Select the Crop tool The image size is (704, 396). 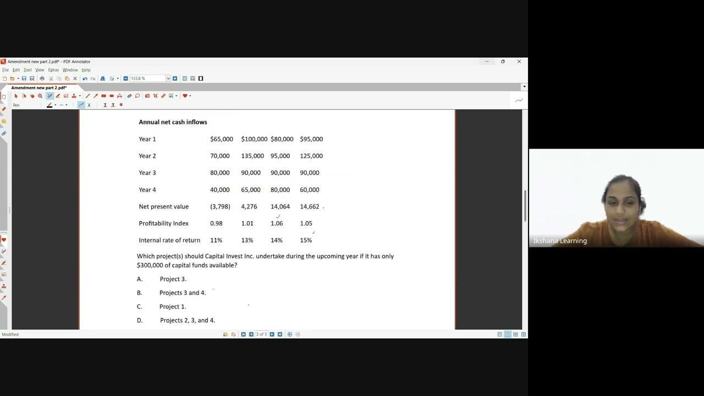pyautogui.click(x=156, y=96)
